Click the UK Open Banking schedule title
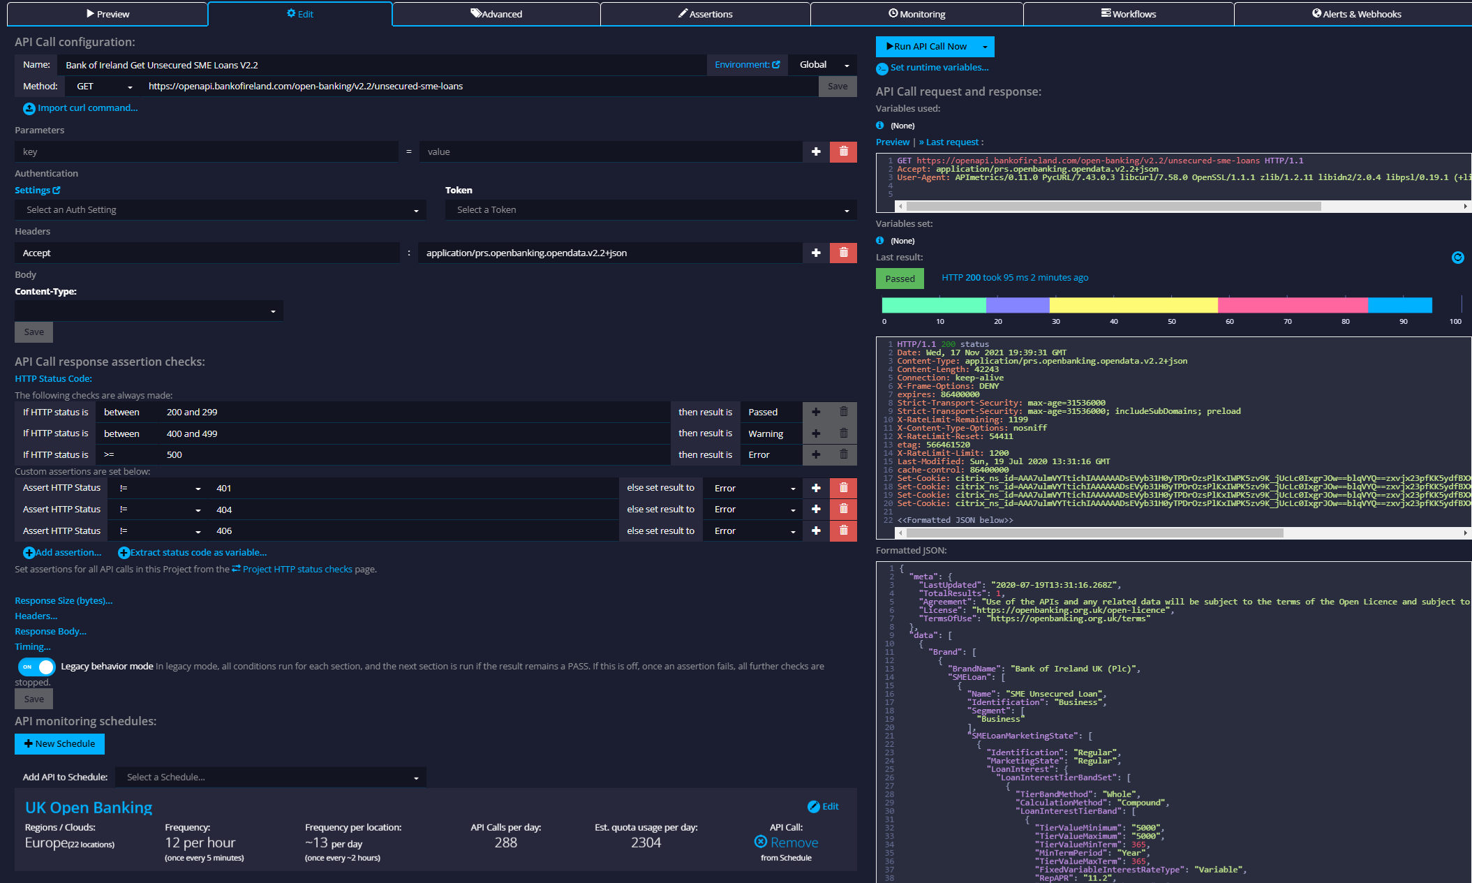 pos(89,808)
